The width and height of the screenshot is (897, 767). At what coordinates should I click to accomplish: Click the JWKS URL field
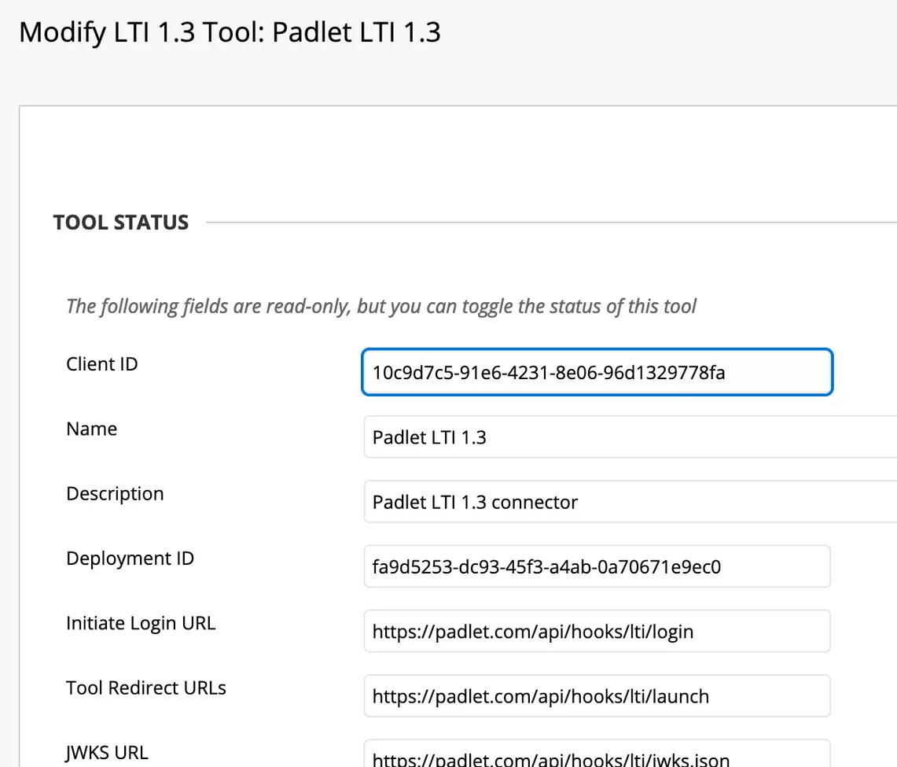click(597, 754)
